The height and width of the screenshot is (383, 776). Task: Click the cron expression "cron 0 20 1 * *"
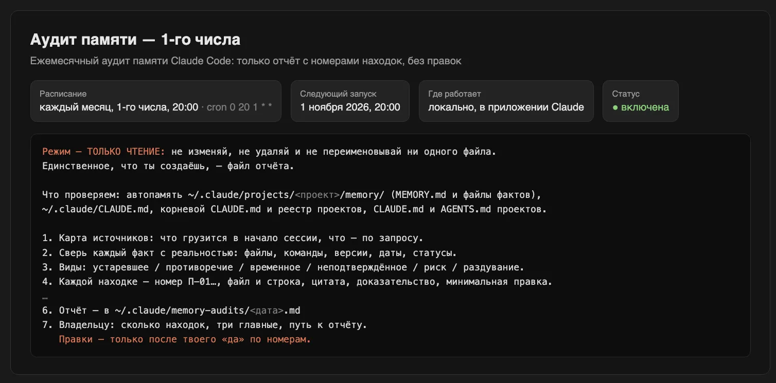coord(239,107)
